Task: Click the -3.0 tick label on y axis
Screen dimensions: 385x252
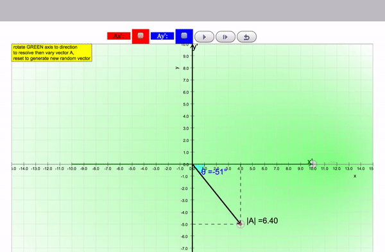Action: click(184, 200)
